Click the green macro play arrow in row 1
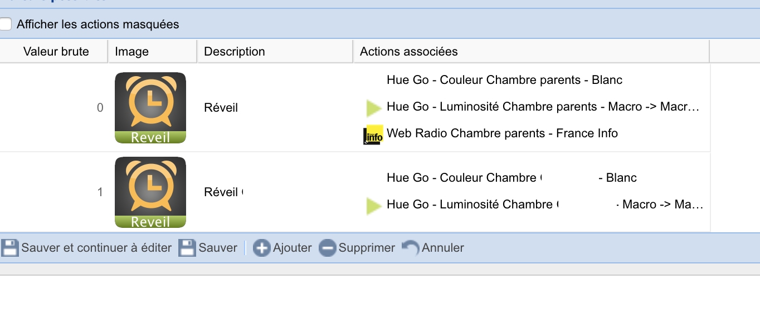The height and width of the screenshot is (309, 760). [x=373, y=206]
